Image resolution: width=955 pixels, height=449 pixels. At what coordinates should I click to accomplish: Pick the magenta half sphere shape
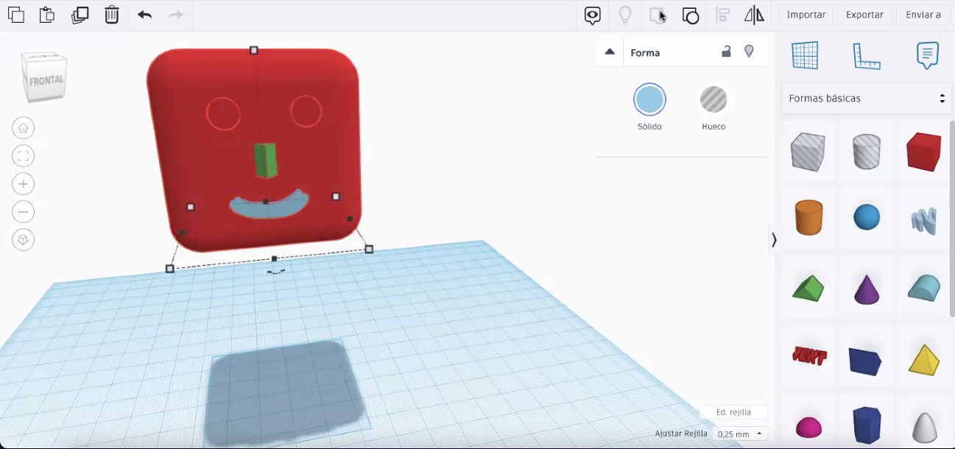tap(808, 426)
